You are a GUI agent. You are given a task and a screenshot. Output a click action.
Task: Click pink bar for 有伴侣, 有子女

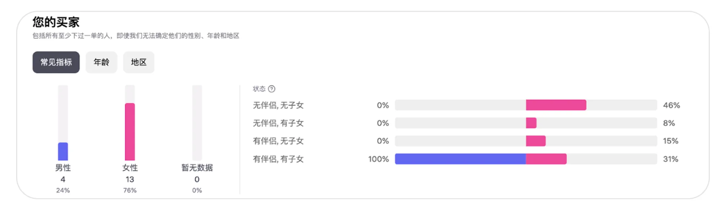coord(546,159)
